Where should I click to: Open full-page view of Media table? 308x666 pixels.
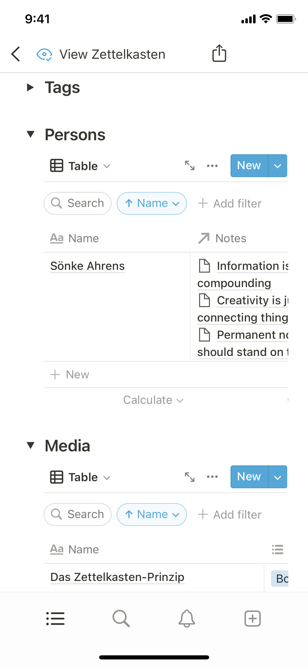pos(189,477)
